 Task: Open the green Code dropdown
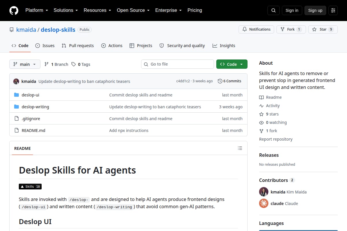(x=232, y=64)
